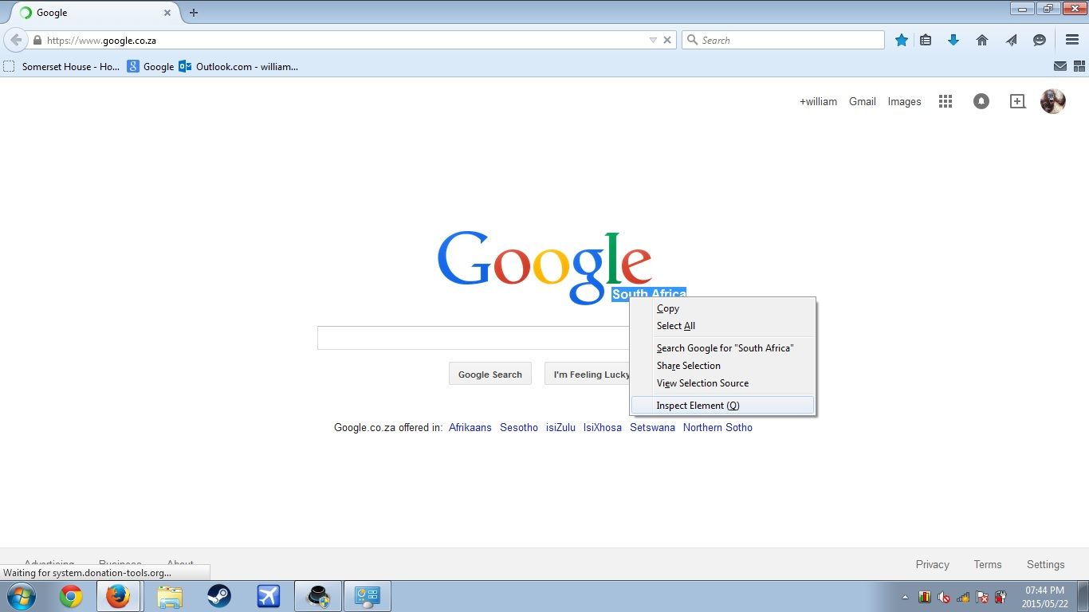1089x612 pixels.
Task: Click the "Google.co.za offered in:" text
Action: tap(388, 428)
